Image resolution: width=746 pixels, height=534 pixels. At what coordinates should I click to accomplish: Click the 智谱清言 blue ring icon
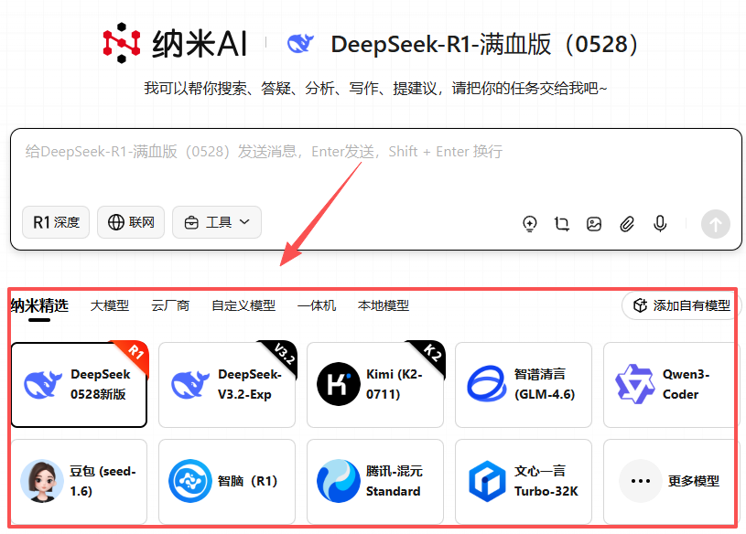click(487, 383)
